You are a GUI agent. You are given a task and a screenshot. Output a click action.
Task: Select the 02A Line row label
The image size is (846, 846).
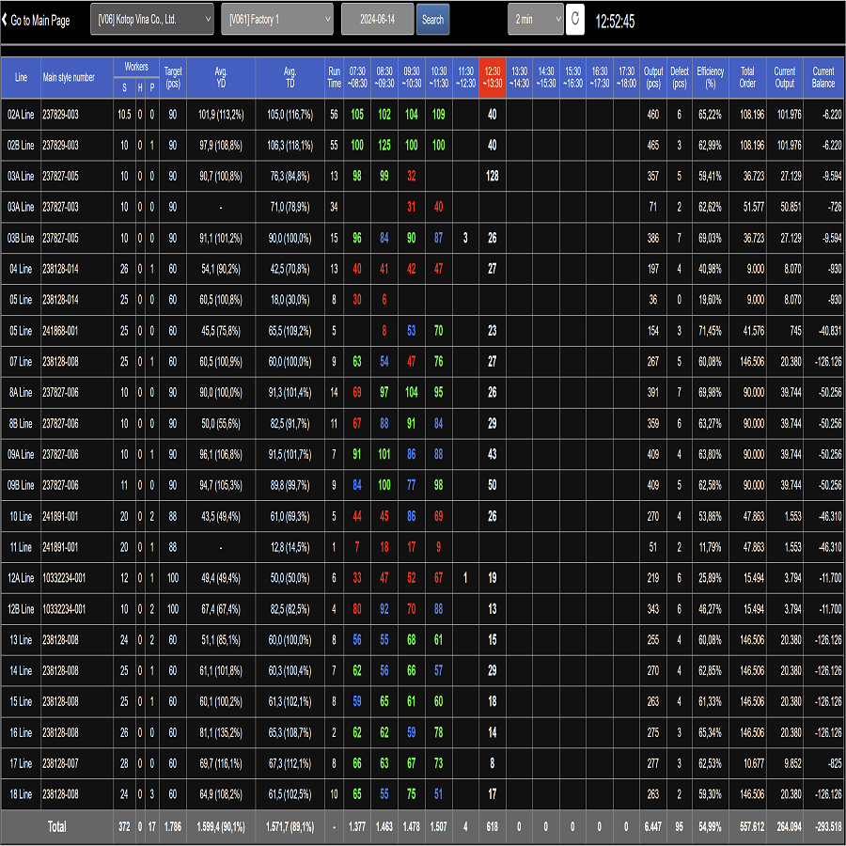coord(21,115)
